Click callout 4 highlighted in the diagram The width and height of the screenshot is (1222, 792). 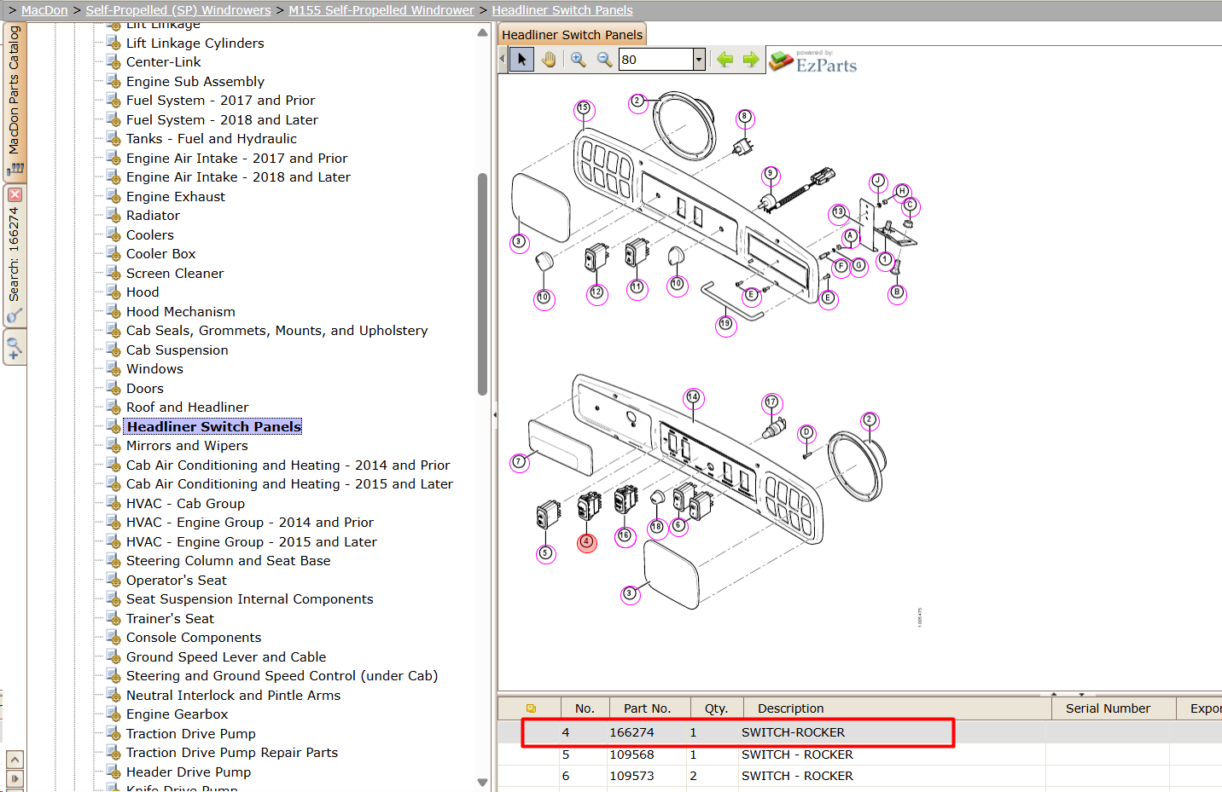pyautogui.click(x=587, y=542)
